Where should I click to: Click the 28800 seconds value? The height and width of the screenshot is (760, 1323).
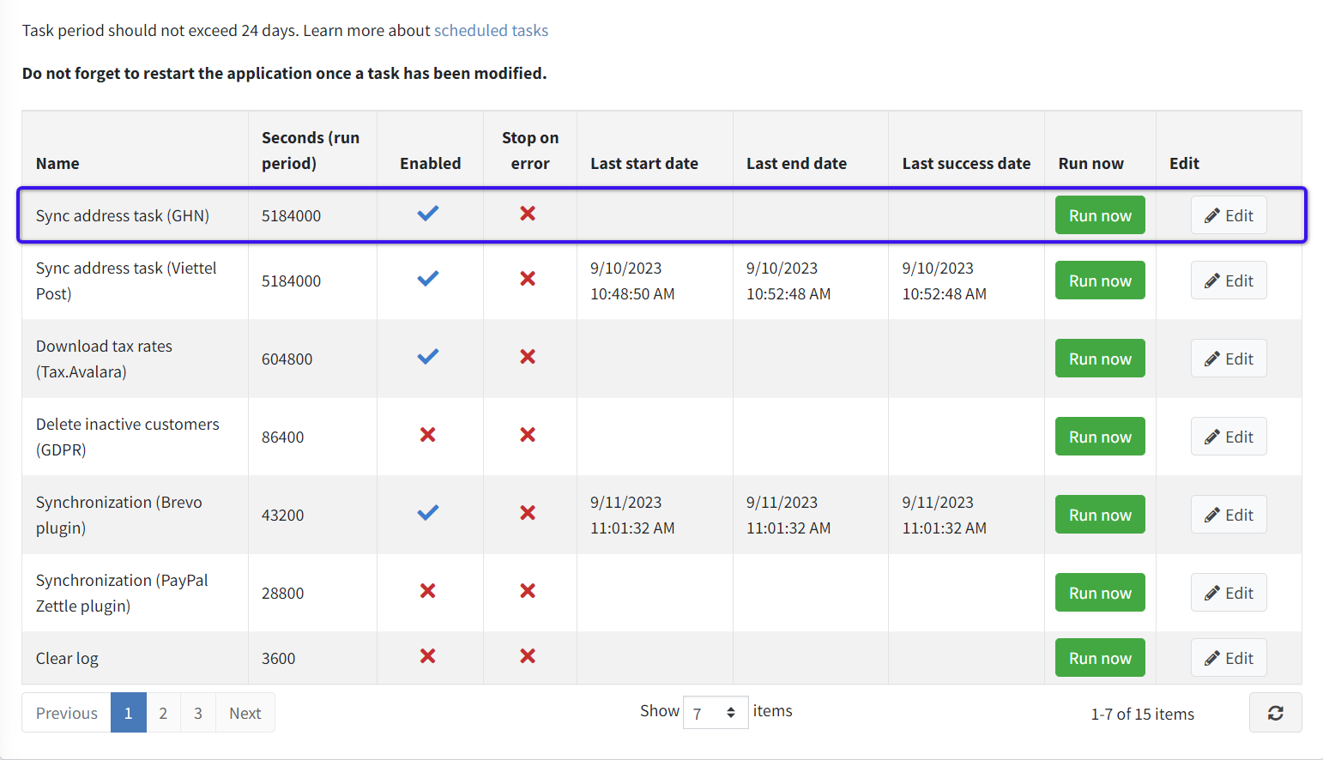[283, 593]
